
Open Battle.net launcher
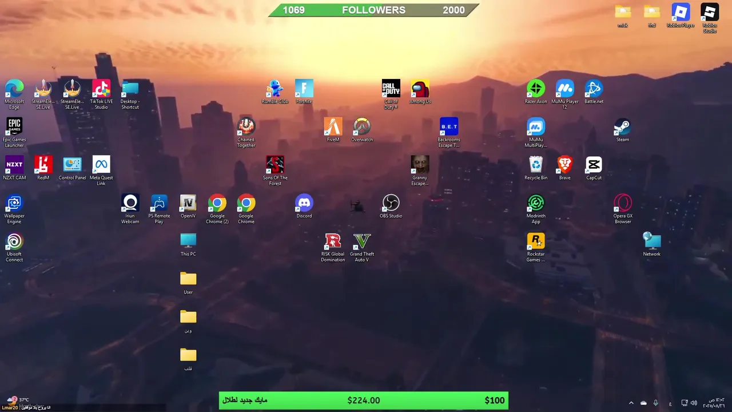tap(594, 92)
